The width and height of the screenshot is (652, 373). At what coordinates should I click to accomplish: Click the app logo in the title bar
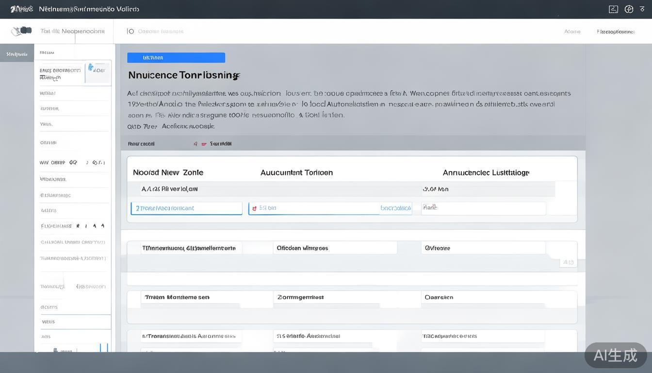[21, 9]
